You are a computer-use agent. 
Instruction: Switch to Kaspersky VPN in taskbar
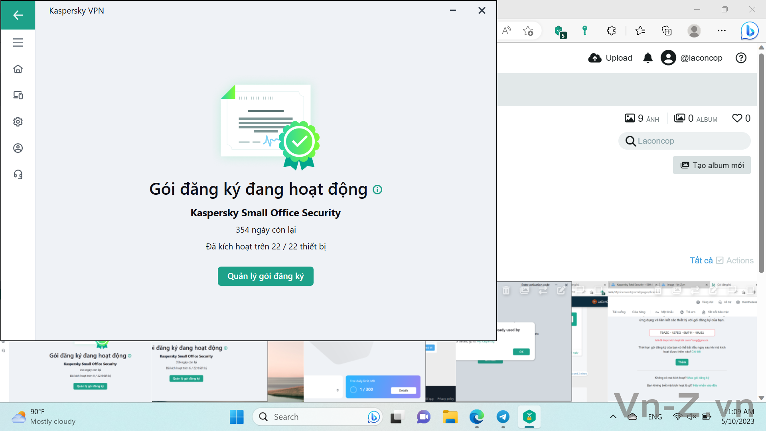pos(529,417)
